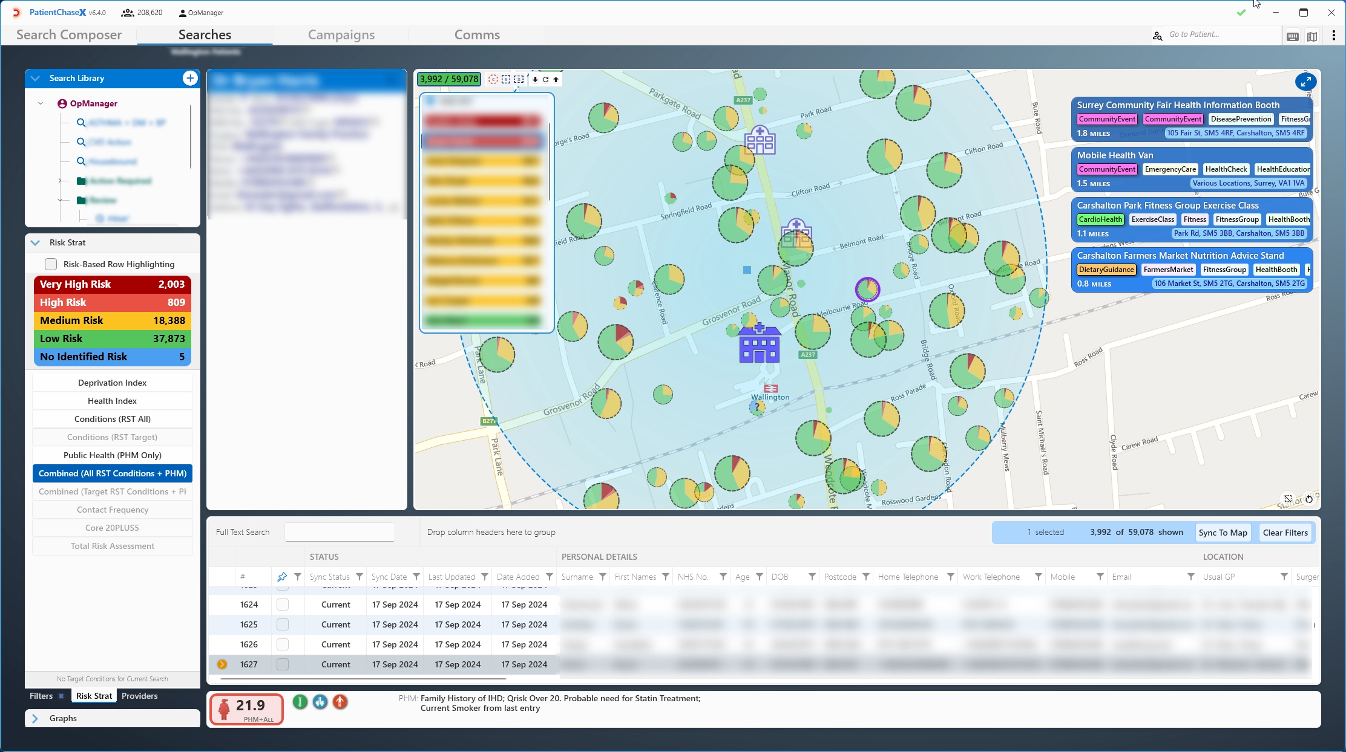Select the red Very High Risk band
1346x752 pixels.
coord(112,284)
